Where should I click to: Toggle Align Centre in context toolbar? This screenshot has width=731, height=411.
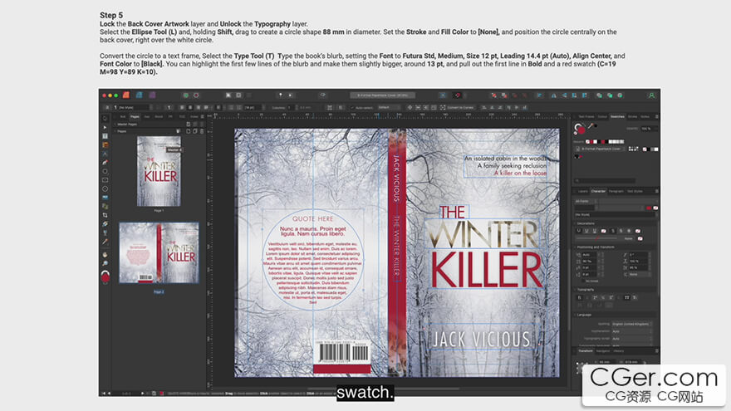190,108
